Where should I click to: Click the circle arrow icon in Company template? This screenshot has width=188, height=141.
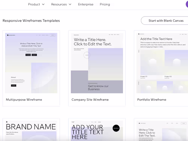click(87, 55)
